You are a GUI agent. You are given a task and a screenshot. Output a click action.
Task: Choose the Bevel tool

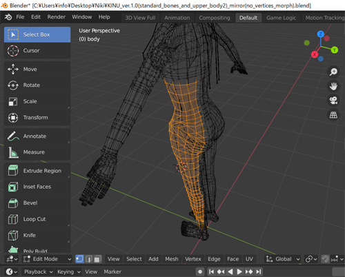click(x=37, y=203)
